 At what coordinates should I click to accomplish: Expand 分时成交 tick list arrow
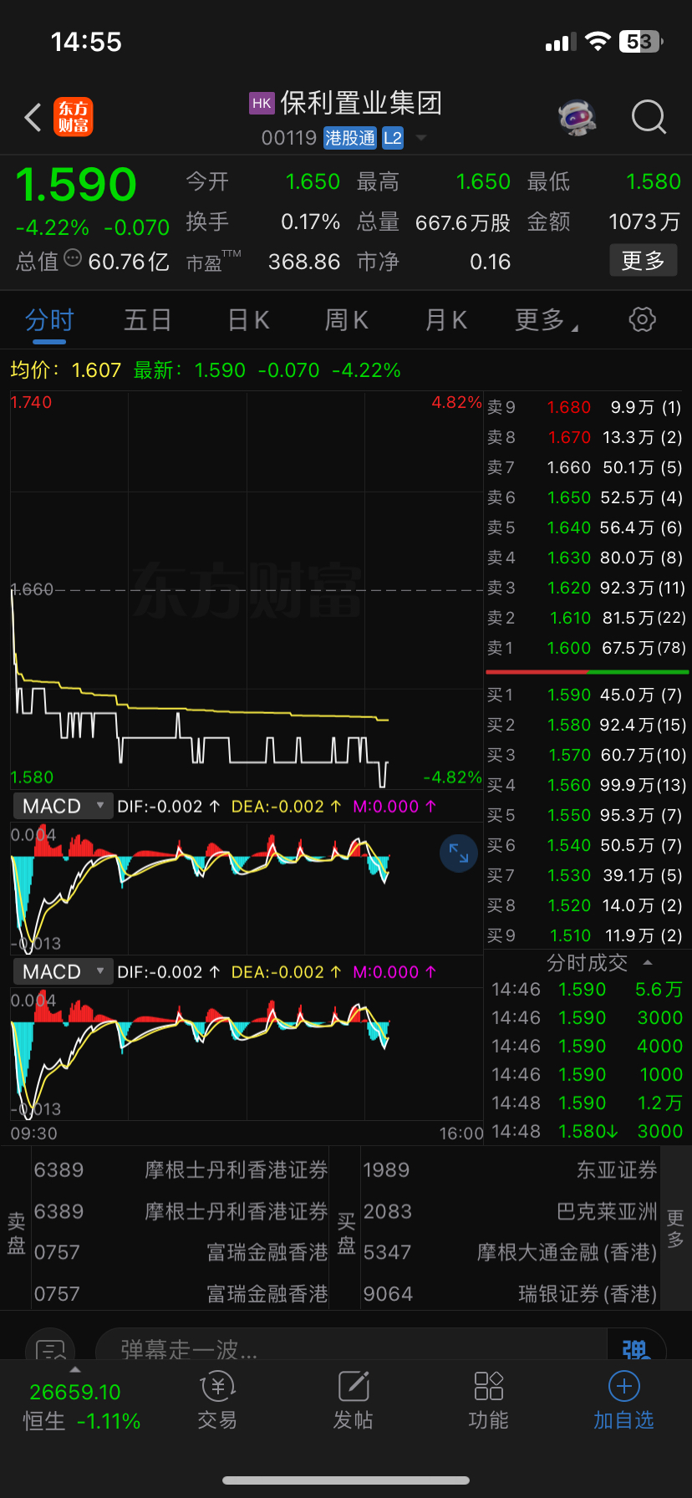648,963
